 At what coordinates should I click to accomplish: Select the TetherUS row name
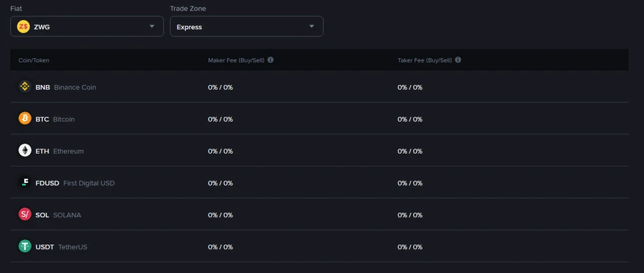pos(73,247)
